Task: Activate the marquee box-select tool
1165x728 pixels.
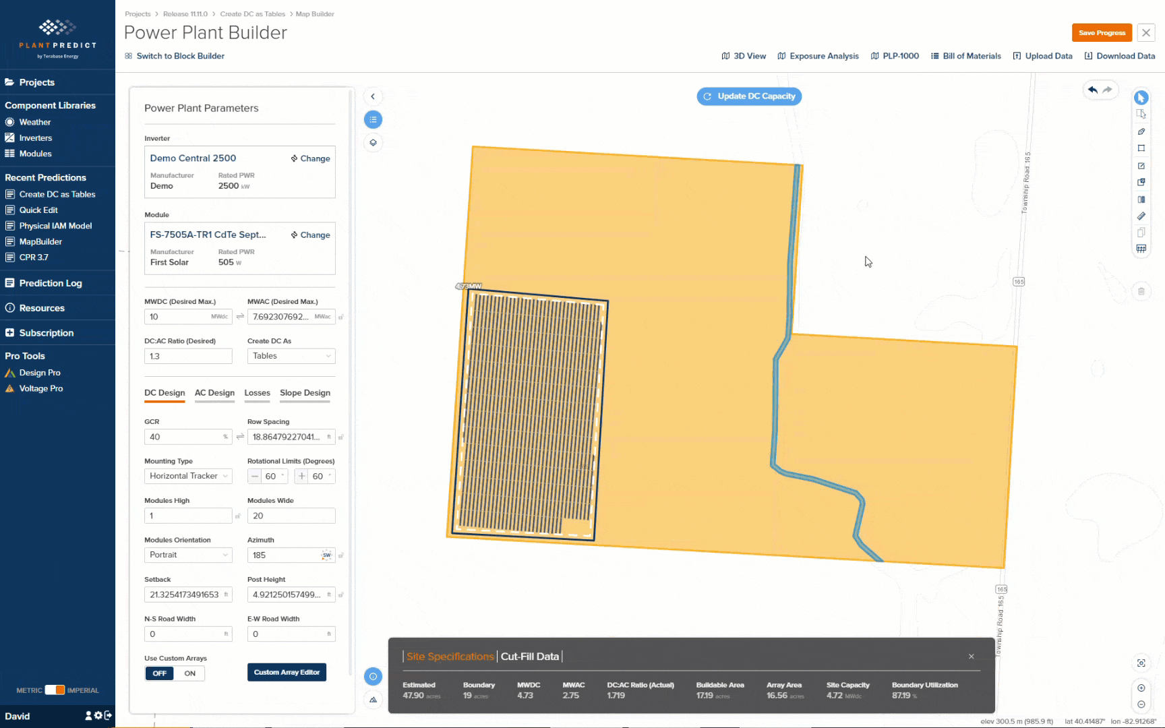Action: pos(1141,115)
